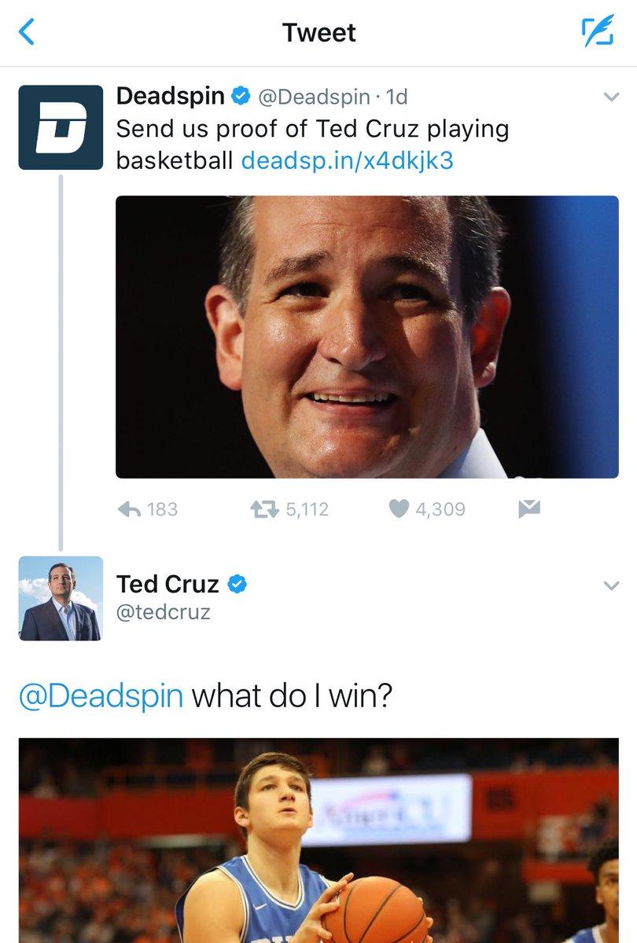Expand the Deadspin tweet options chevron
The width and height of the screenshot is (637, 943).
coord(610,97)
